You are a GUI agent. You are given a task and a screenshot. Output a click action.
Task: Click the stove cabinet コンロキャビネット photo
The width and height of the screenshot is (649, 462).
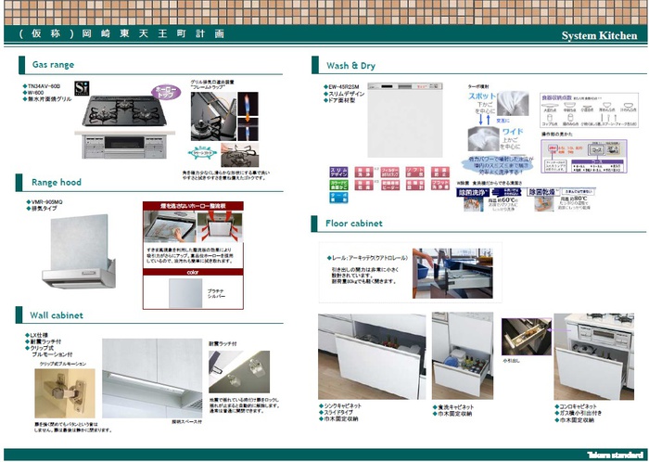[x=593, y=356]
